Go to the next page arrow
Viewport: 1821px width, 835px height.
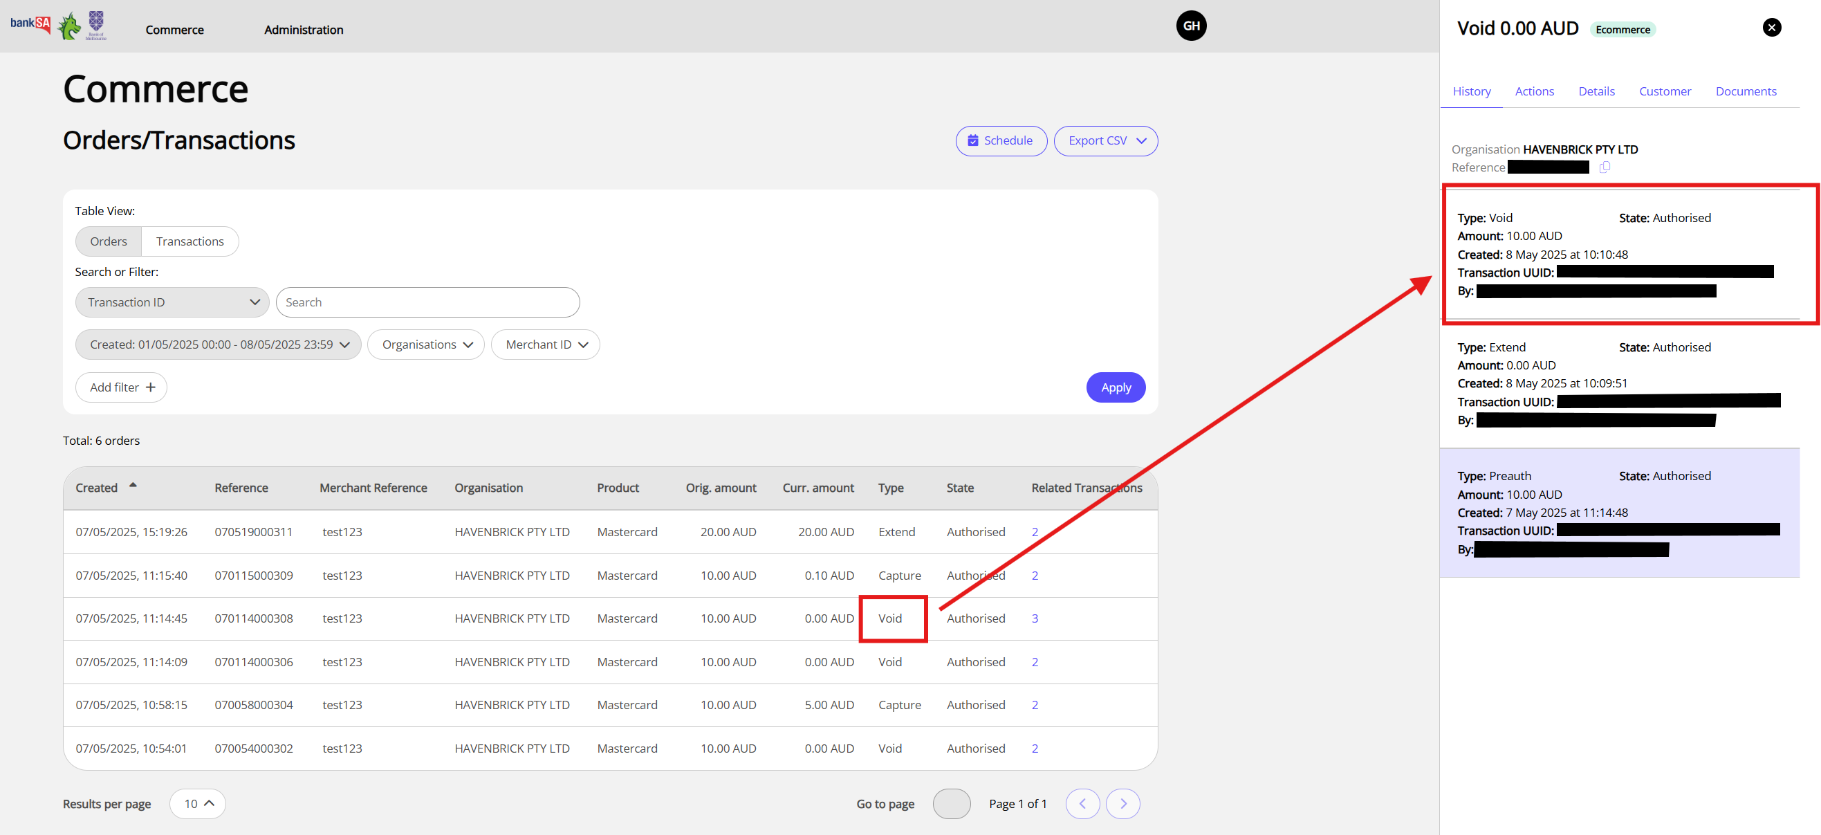pyautogui.click(x=1122, y=804)
